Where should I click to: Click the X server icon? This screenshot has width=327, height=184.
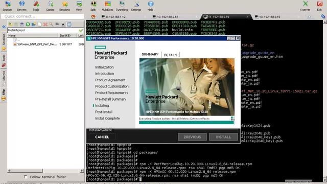coord(305,6)
